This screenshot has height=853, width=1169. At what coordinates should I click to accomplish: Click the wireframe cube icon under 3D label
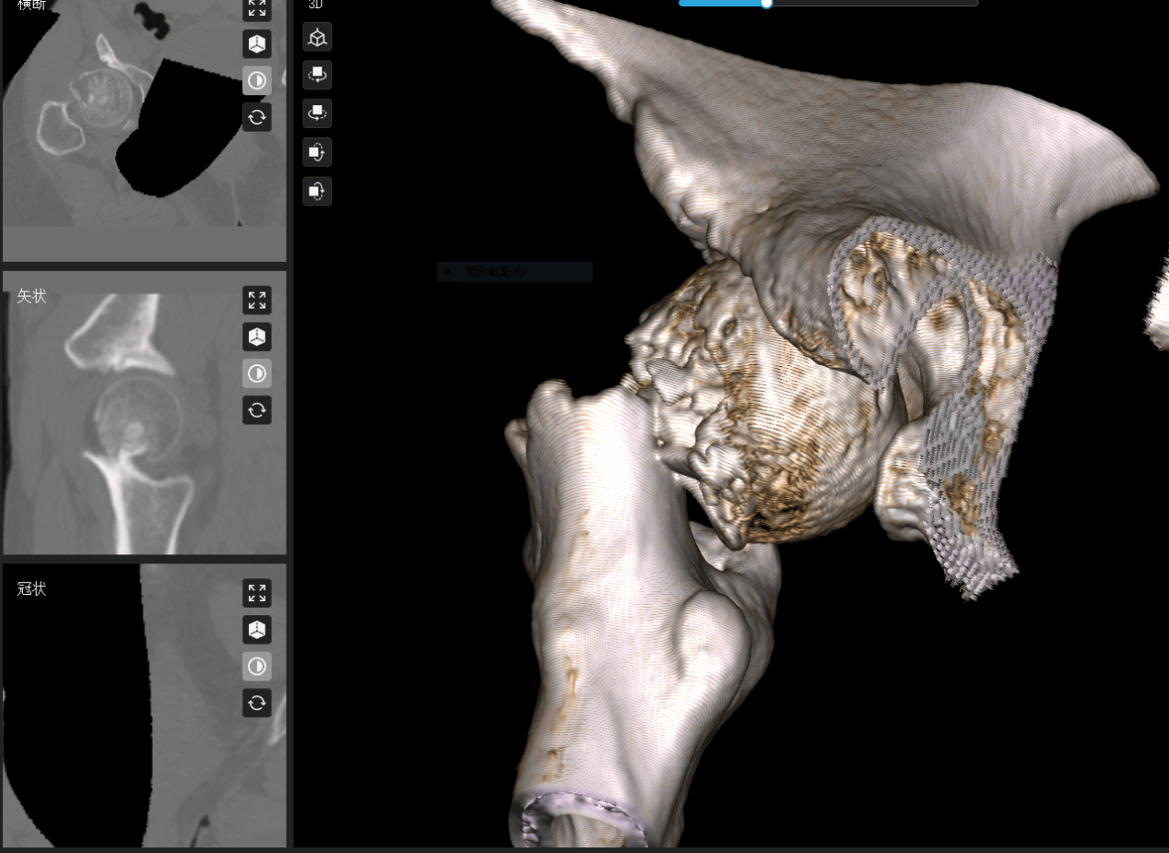317,37
